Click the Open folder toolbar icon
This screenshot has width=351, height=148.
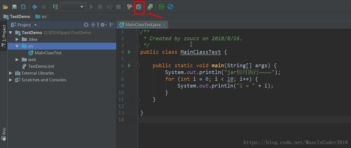pos(5,7)
